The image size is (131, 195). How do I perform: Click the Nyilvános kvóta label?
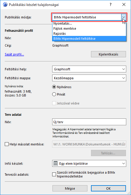pyautogui.click(x=14, y=86)
